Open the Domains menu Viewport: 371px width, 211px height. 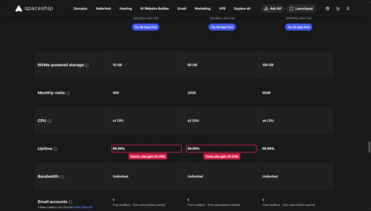[x=80, y=8]
